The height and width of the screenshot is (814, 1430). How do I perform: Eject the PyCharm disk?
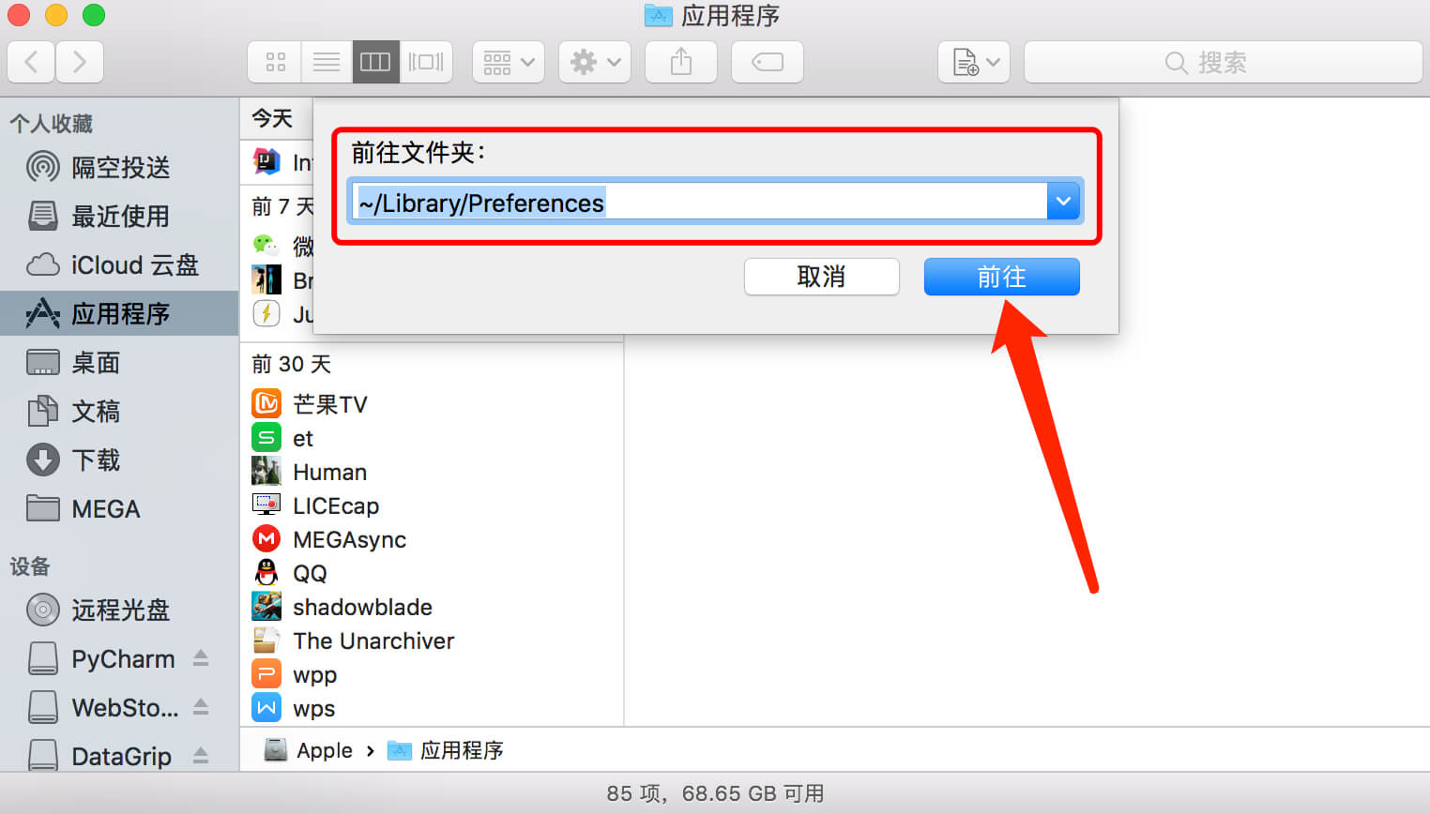coord(201,658)
